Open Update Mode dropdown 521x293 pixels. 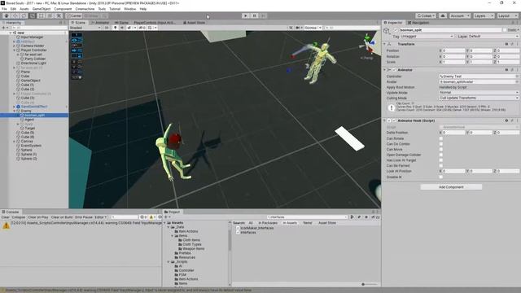(x=479, y=92)
